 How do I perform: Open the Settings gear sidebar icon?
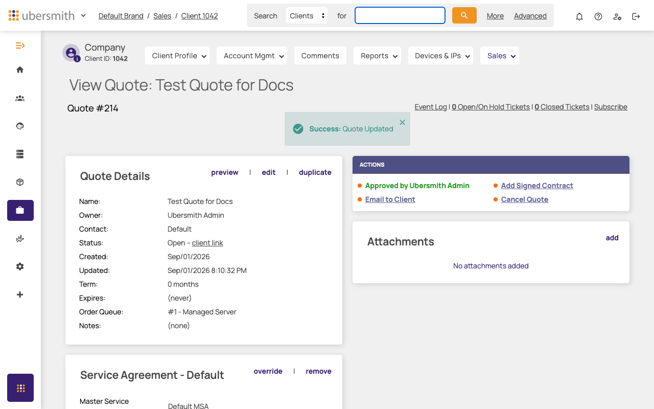click(20, 266)
